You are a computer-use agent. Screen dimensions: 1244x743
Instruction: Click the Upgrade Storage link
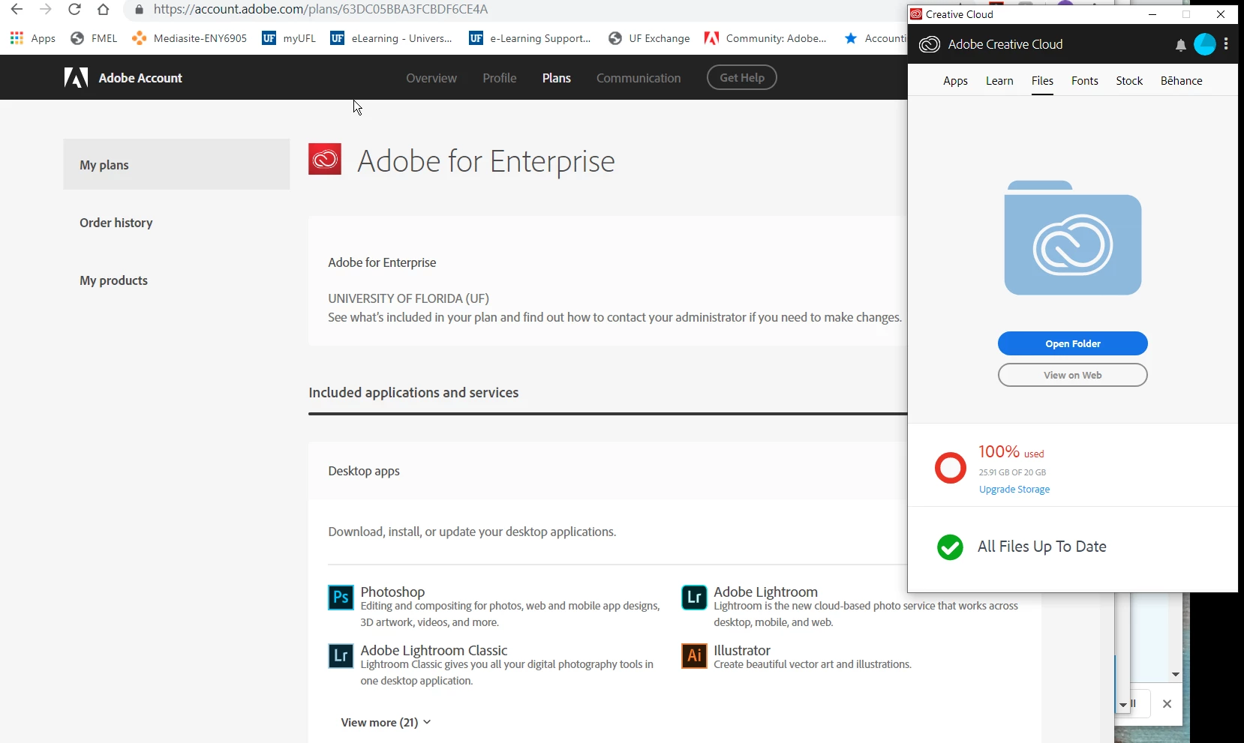(1014, 490)
